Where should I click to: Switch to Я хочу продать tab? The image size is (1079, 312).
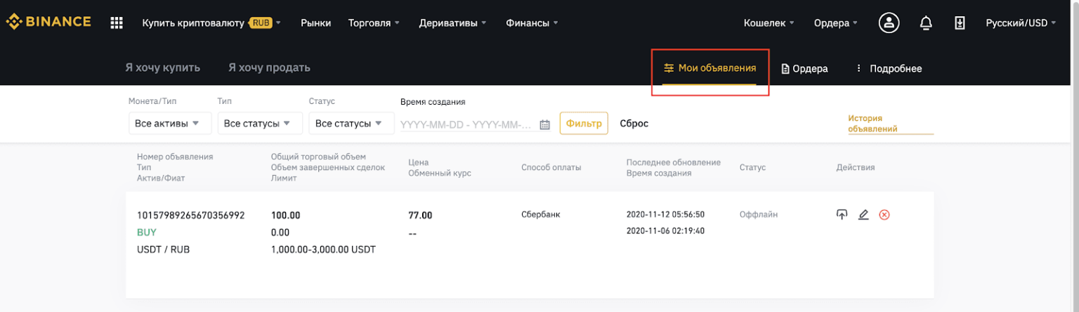click(x=269, y=67)
